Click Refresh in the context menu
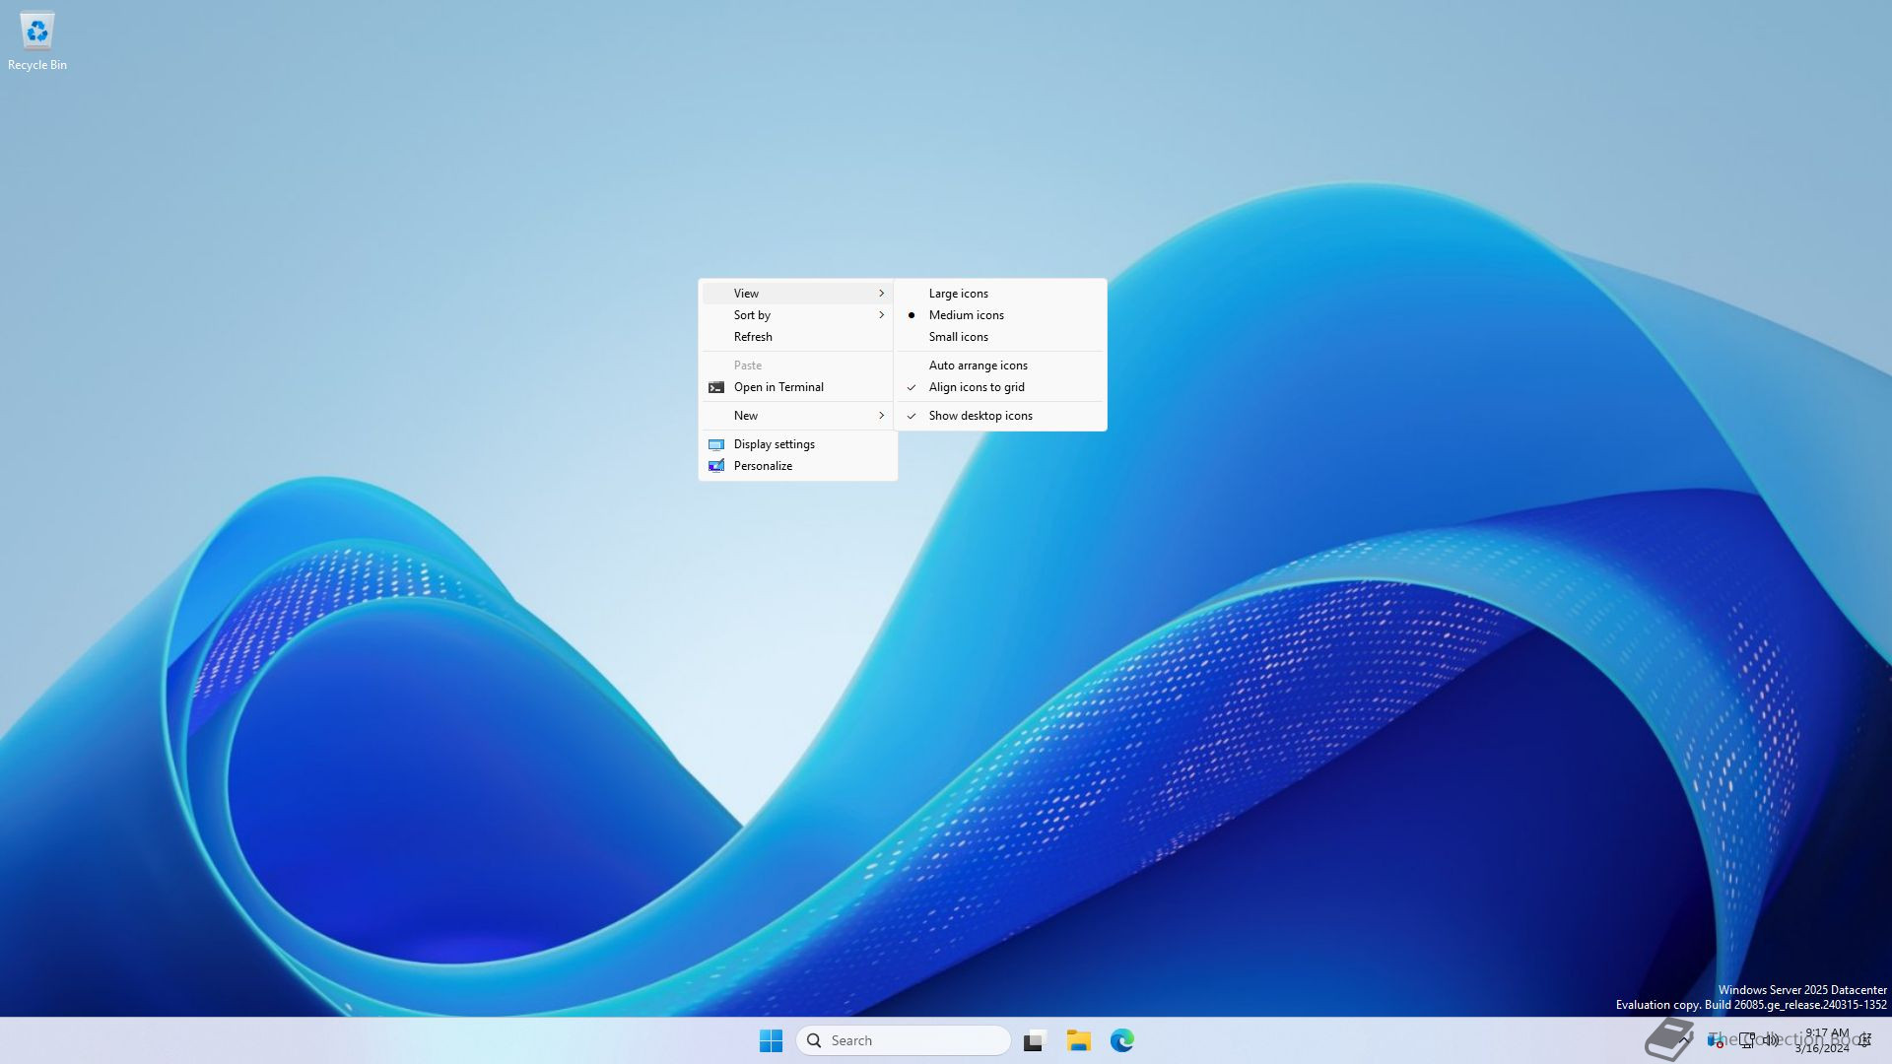 click(x=753, y=337)
